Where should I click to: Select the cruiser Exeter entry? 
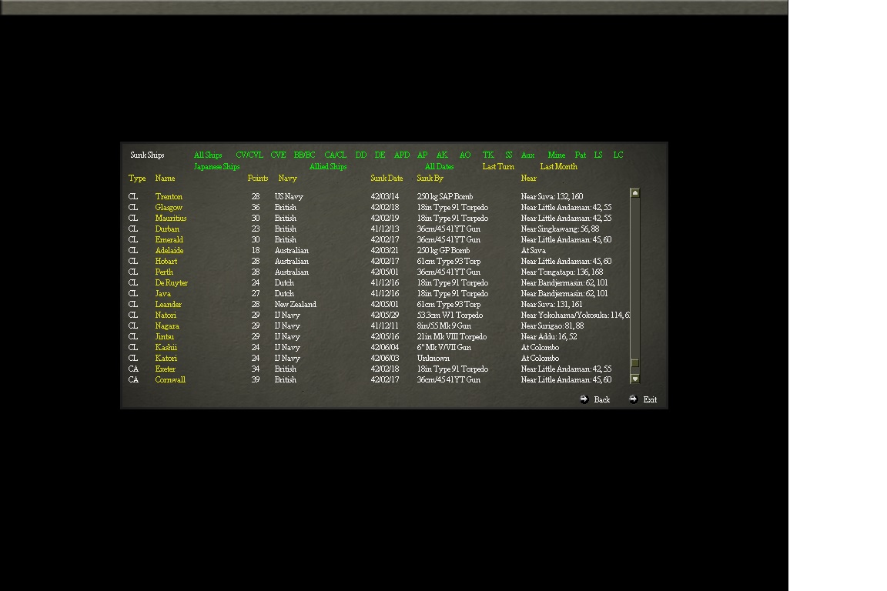(x=167, y=369)
